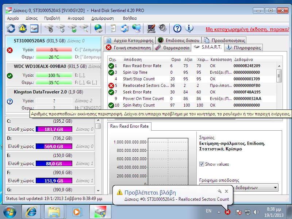Click the speaker sound toolbar icon
This screenshot has width=292, height=219.
tap(163, 28)
